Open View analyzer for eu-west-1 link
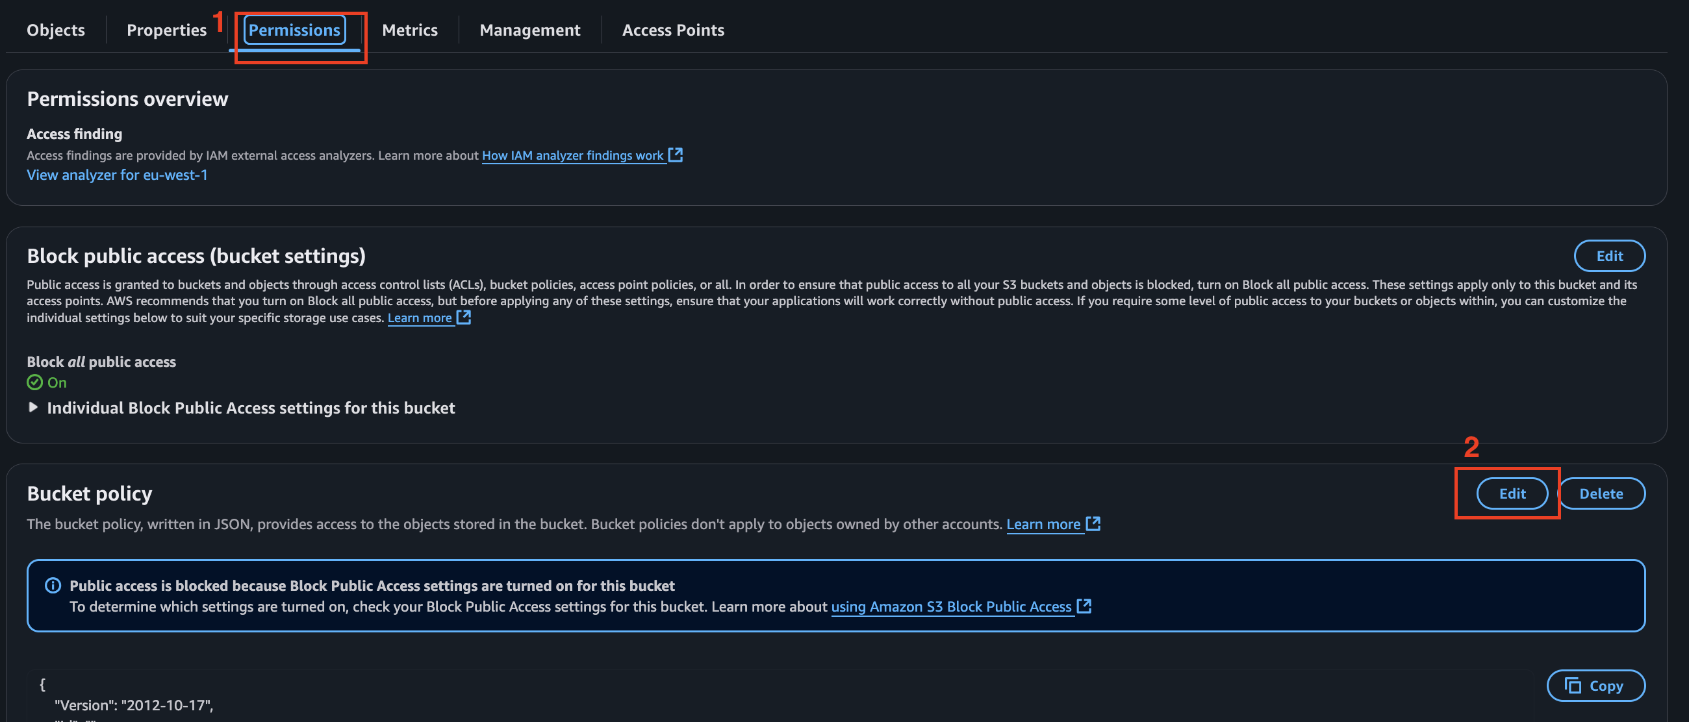 (x=117, y=175)
